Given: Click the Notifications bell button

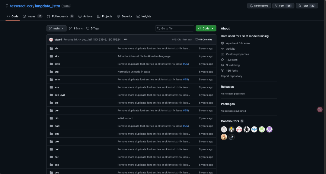Looking at the screenshot, I should pyautogui.click(x=259, y=6).
